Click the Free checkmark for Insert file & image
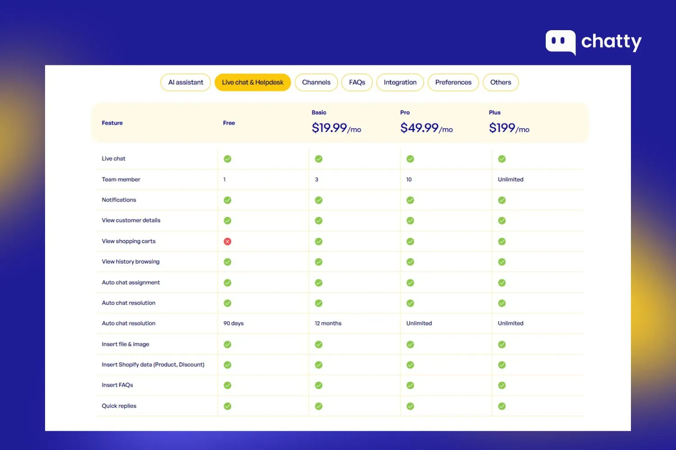Viewport: 676px width, 450px height. (x=228, y=345)
